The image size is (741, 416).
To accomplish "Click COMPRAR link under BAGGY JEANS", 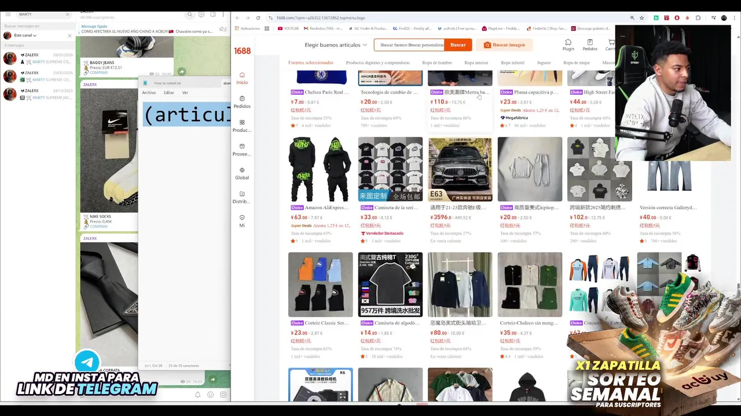I will click(x=98, y=73).
